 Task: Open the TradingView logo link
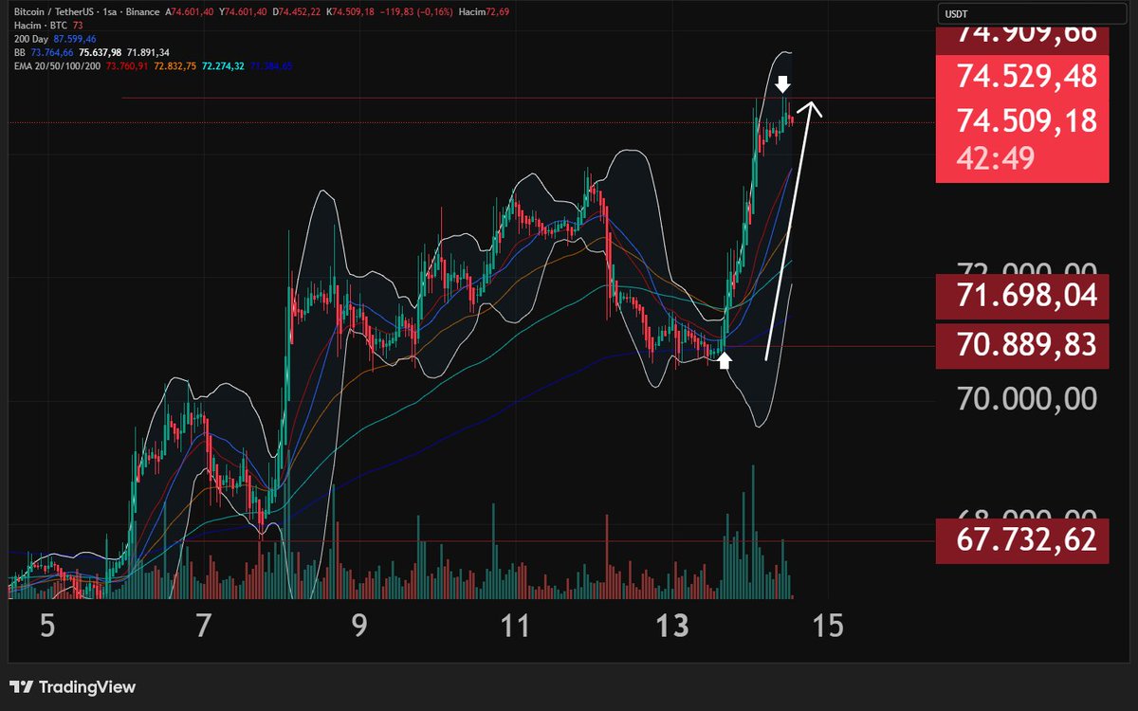(x=73, y=687)
